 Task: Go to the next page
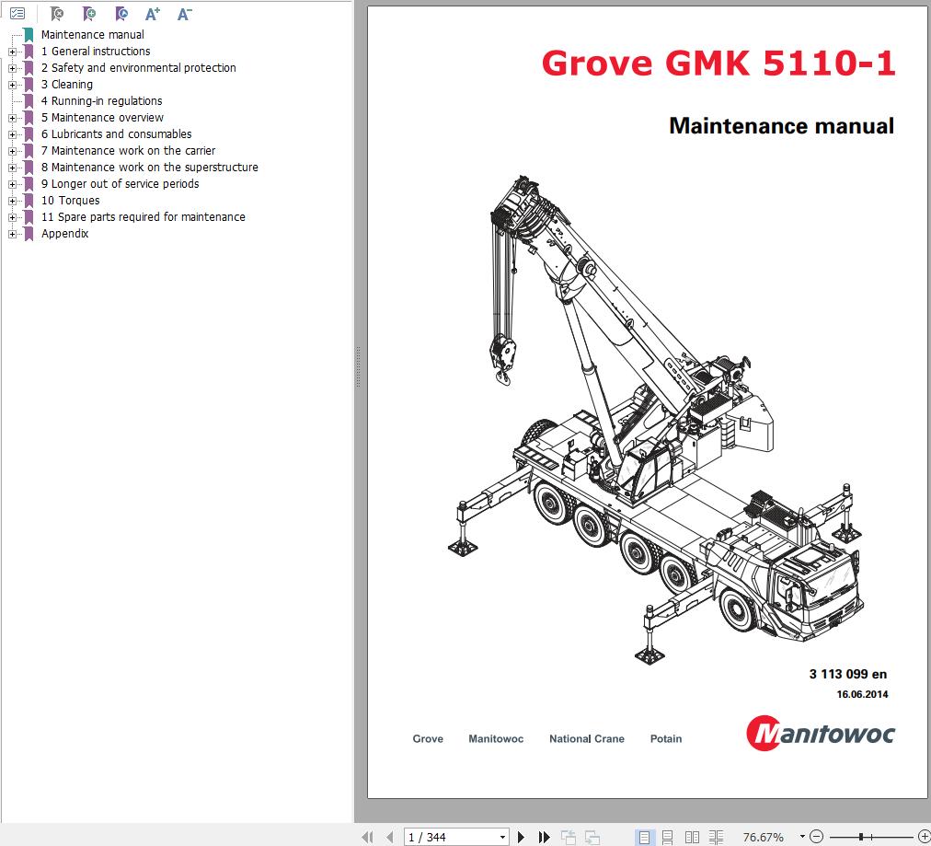[x=522, y=837]
